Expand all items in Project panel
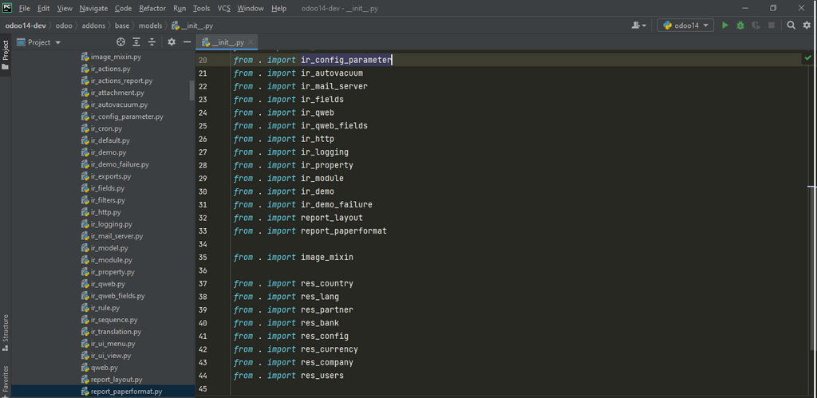 pos(136,42)
